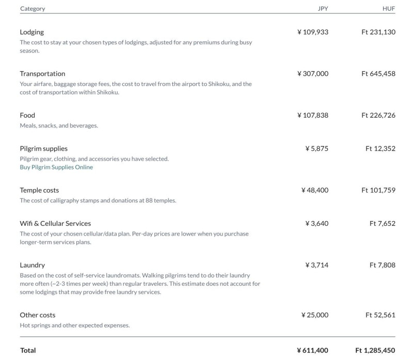Image resolution: width=413 pixels, height=360 pixels.
Task: Click the Category column header
Action: (x=33, y=9)
